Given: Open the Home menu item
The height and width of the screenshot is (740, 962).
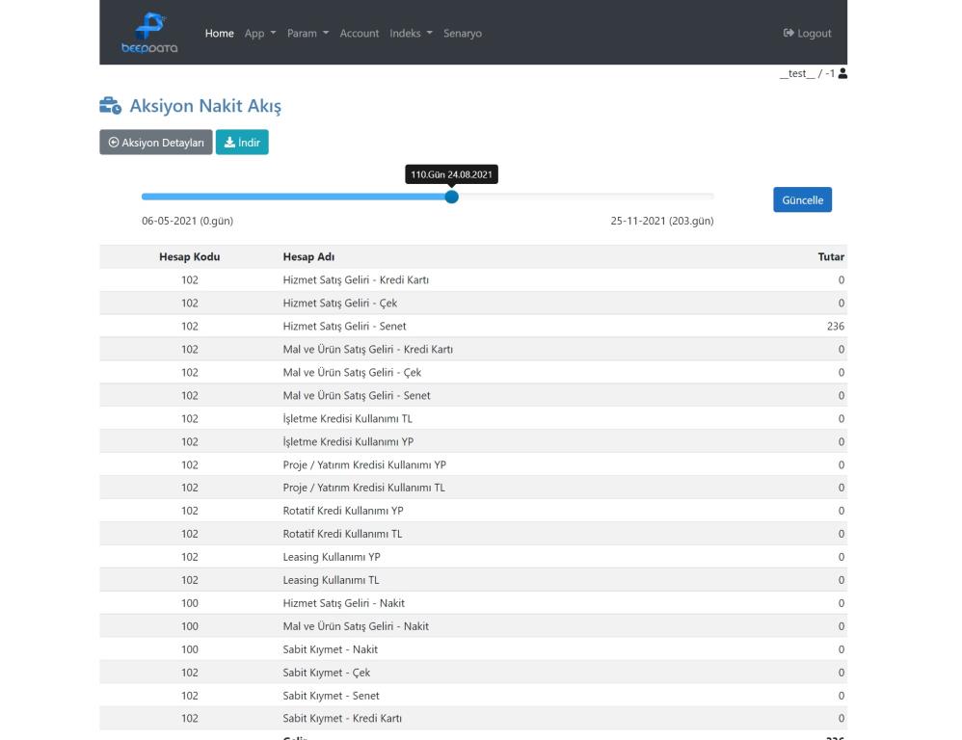Looking at the screenshot, I should tap(219, 33).
